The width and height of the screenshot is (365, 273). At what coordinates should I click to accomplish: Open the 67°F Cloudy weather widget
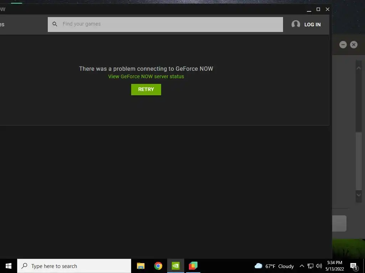coord(274,266)
